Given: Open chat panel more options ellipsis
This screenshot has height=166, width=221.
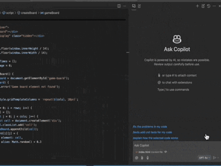Looking at the screenshot, I should 214,6.
